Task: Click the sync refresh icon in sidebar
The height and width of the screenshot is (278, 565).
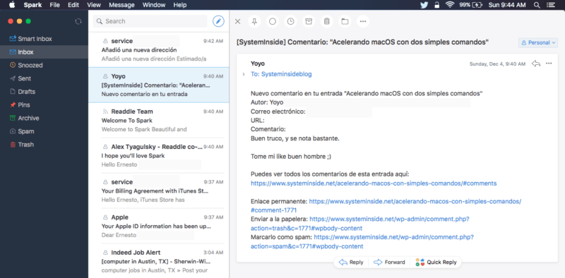Action: point(78,22)
